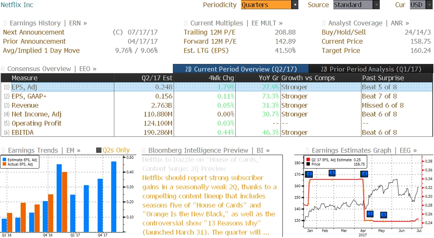Select the EPS, GAAP+ measure row

pyautogui.click(x=217, y=96)
